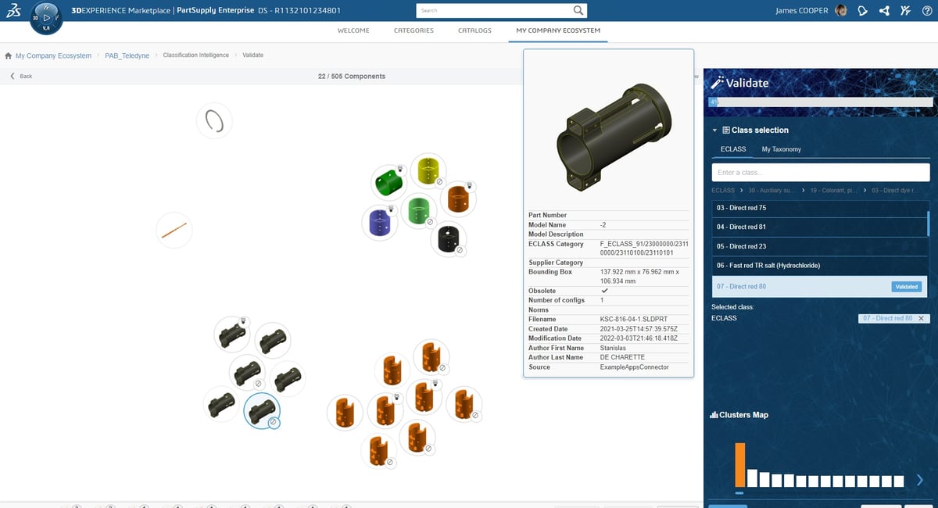Collapse the Class selection section
This screenshot has width=938, height=508.
714,131
